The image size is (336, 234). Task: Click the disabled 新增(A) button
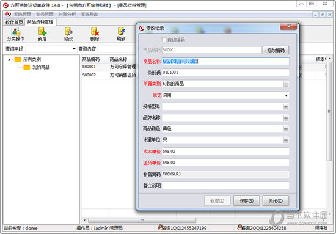pyautogui.click(x=217, y=200)
